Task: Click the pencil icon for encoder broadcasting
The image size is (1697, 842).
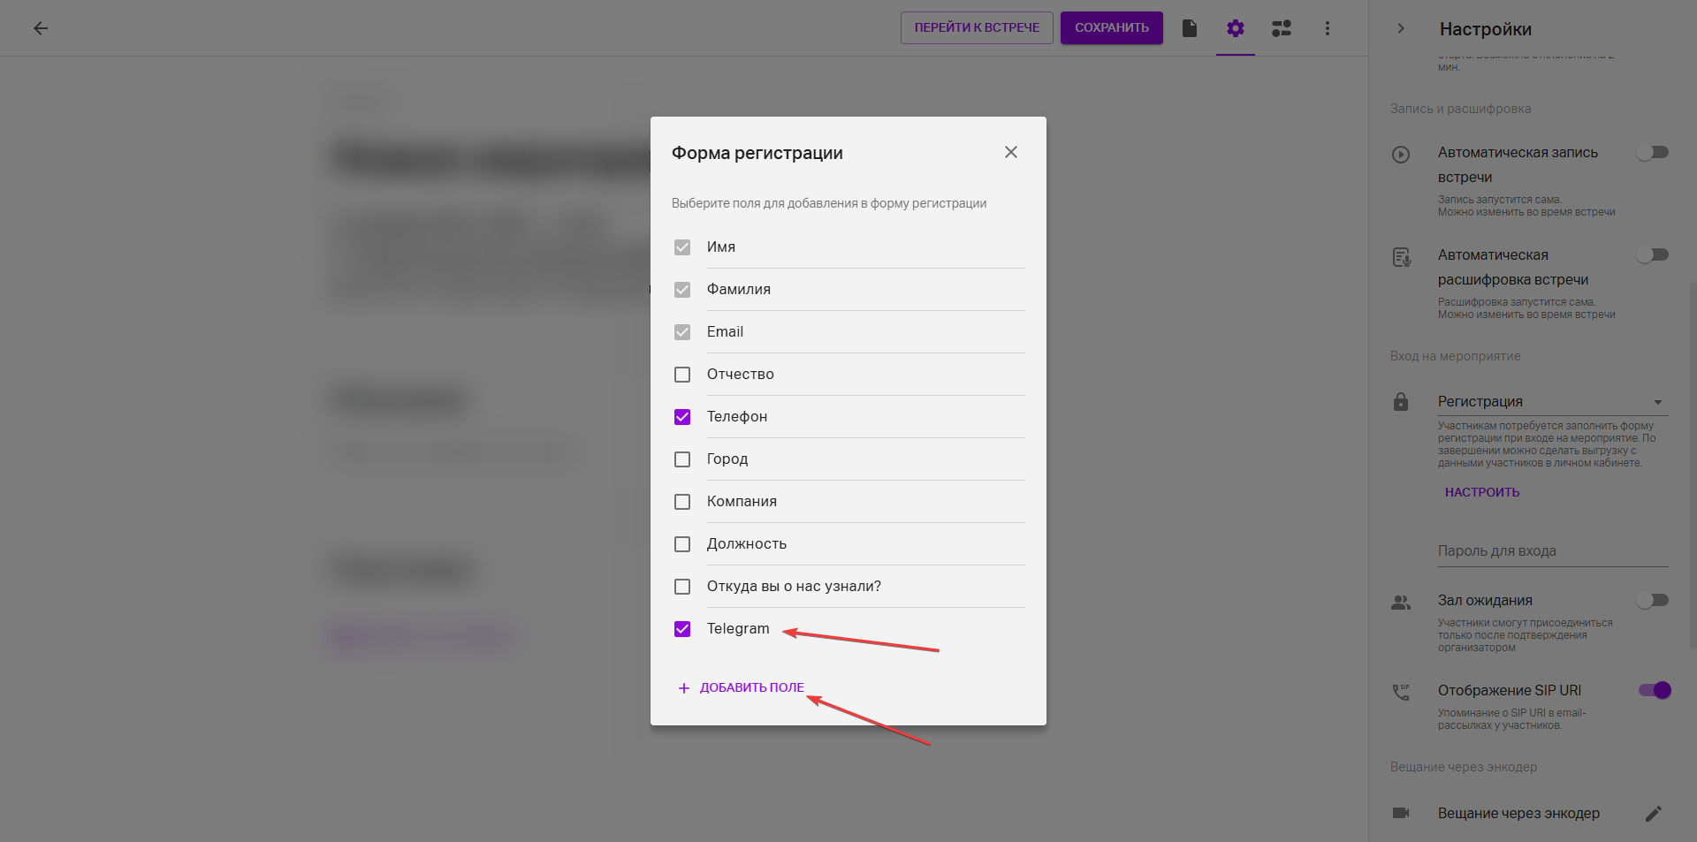Action: (x=1654, y=813)
